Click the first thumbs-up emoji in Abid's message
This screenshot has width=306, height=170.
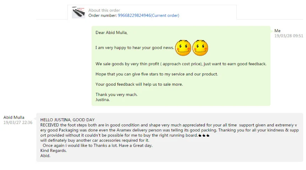[x=200, y=135]
